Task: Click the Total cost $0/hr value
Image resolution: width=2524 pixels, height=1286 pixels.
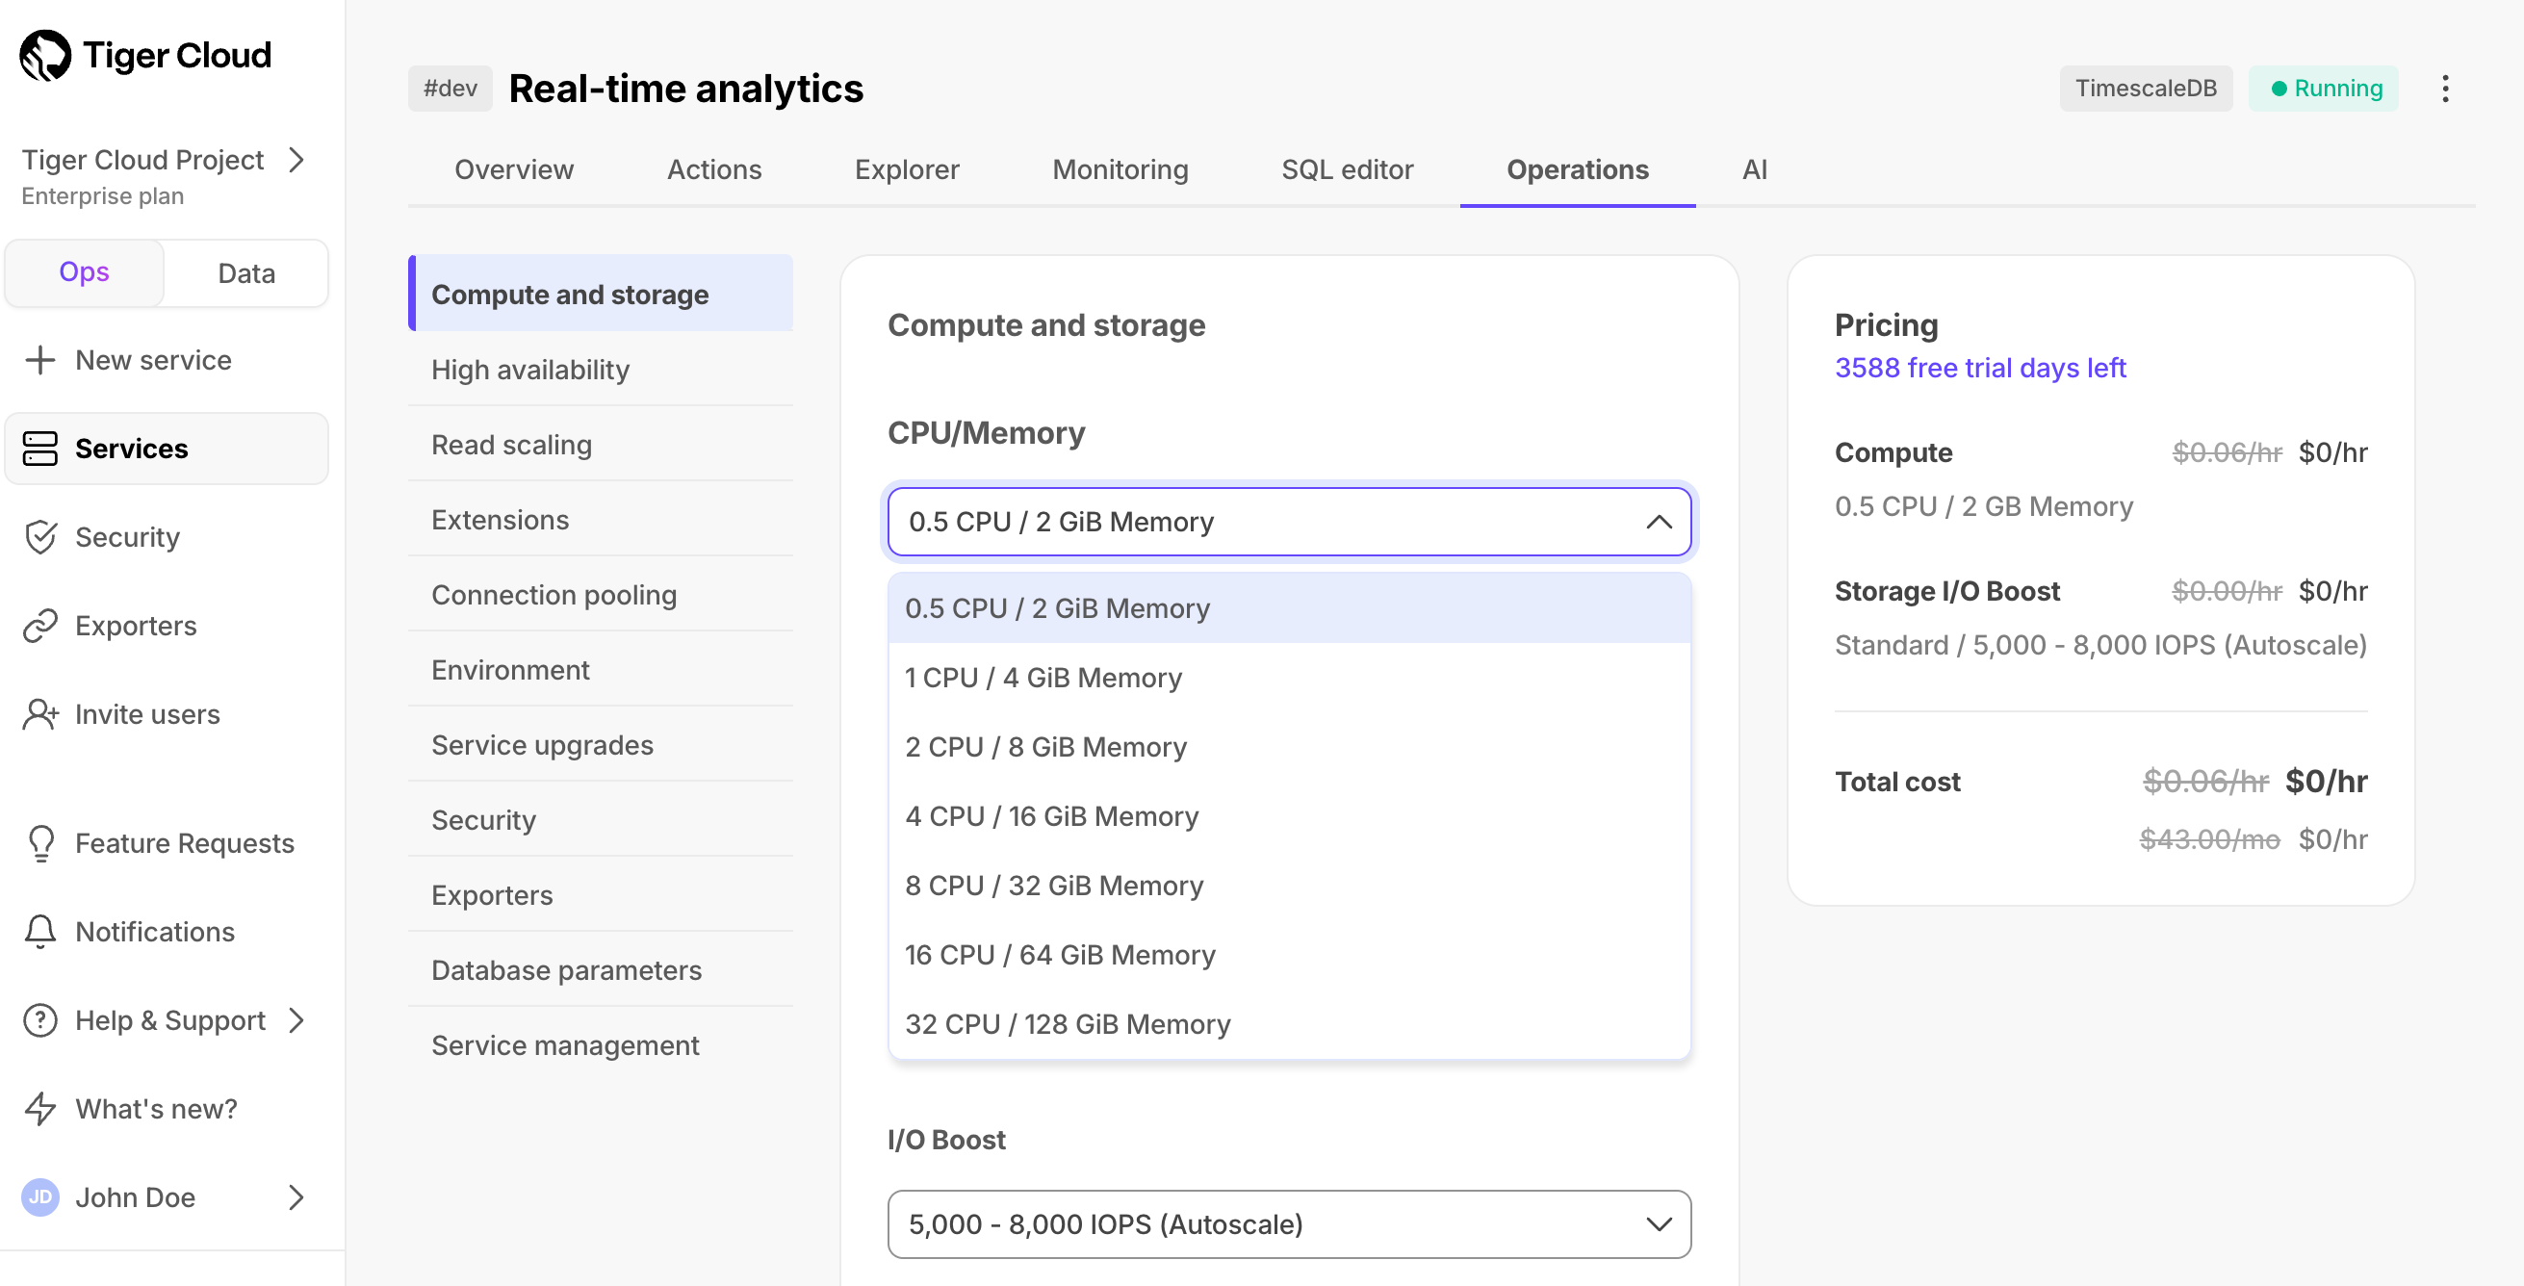Action: point(2325,782)
